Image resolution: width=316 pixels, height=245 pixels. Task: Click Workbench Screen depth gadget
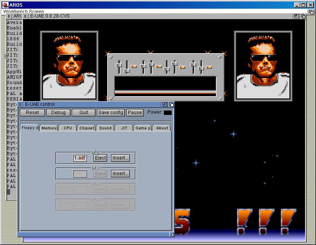(x=311, y=12)
